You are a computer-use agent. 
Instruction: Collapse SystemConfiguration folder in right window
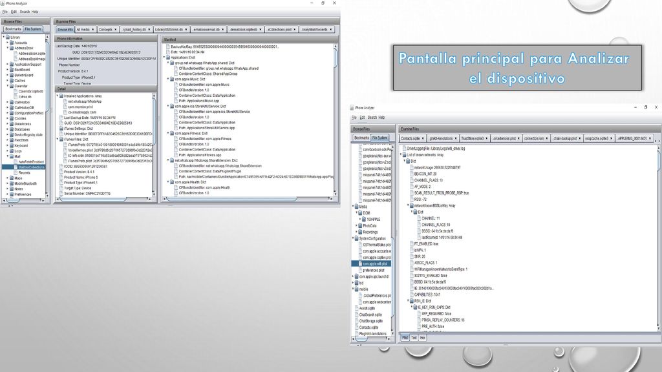pyautogui.click(x=353, y=238)
